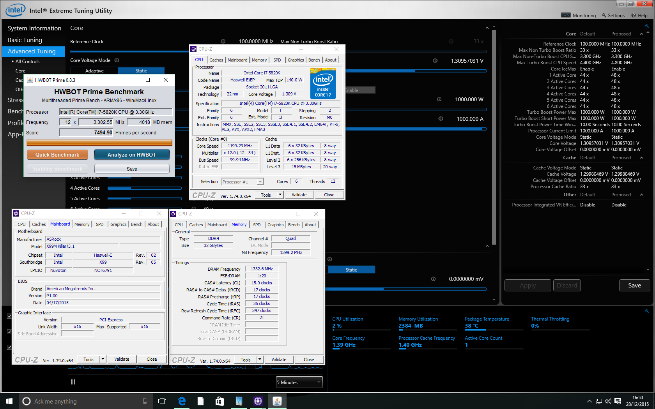Select Basic Tuning in the XTU sidebar
The height and width of the screenshot is (409, 655).
[25, 40]
